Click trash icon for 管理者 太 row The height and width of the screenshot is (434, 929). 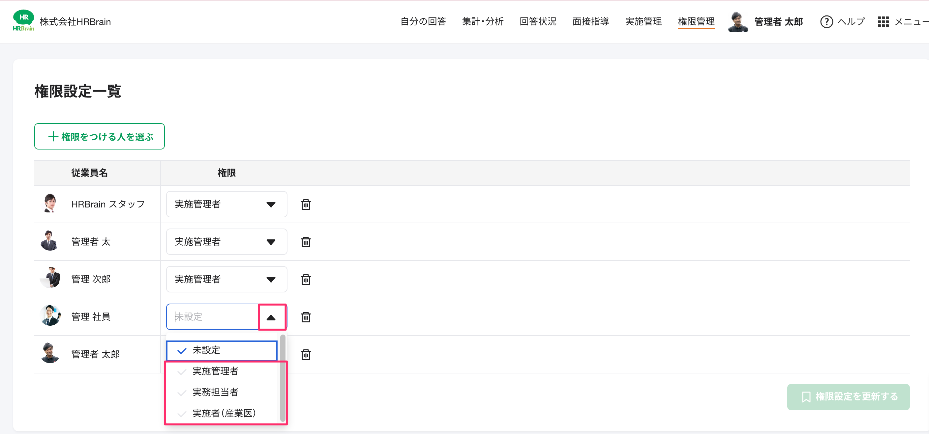(x=306, y=242)
